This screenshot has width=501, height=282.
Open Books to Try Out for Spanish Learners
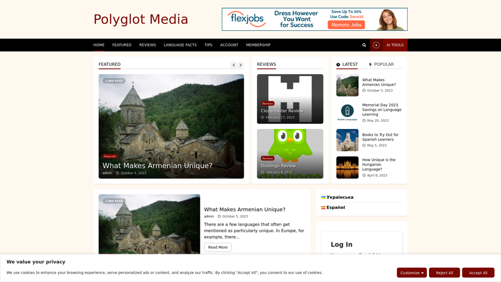[380, 137]
